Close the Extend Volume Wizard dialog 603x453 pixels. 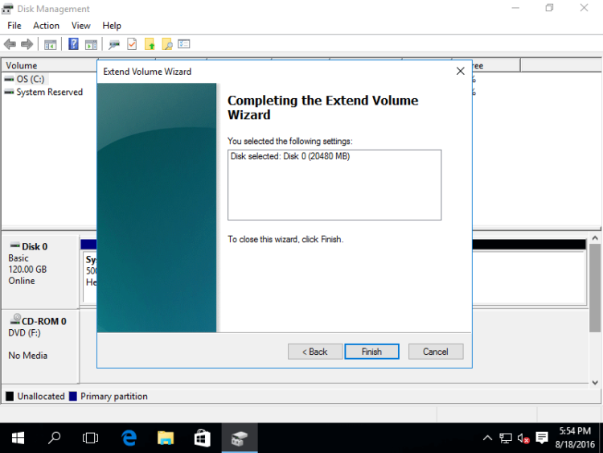[460, 72]
